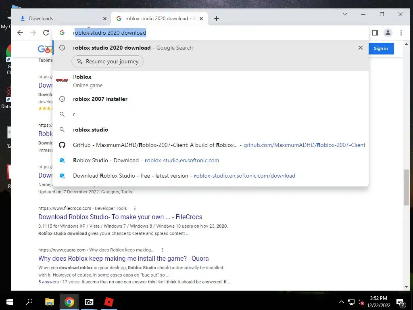413x310 pixels.
Task: Open a new tab with the plus button
Action: [217, 19]
